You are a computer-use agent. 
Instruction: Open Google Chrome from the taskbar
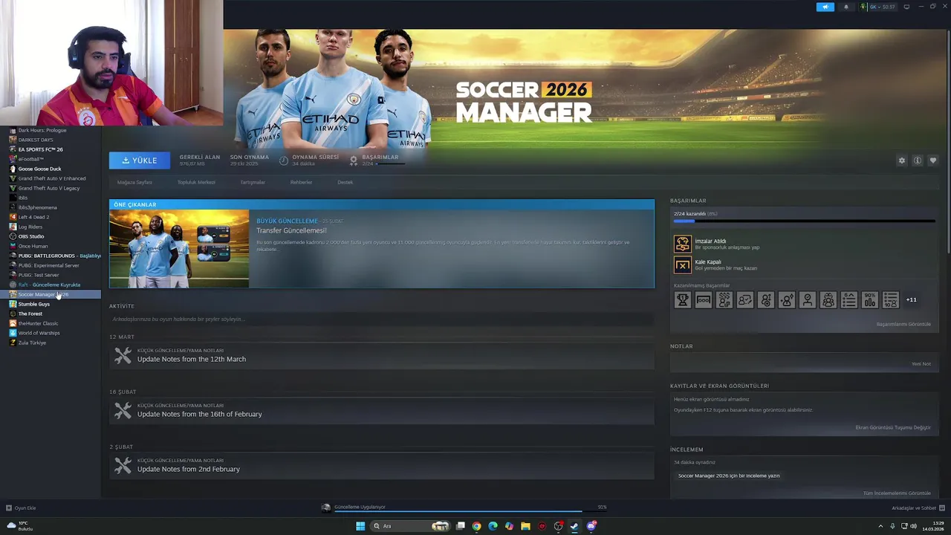476,526
